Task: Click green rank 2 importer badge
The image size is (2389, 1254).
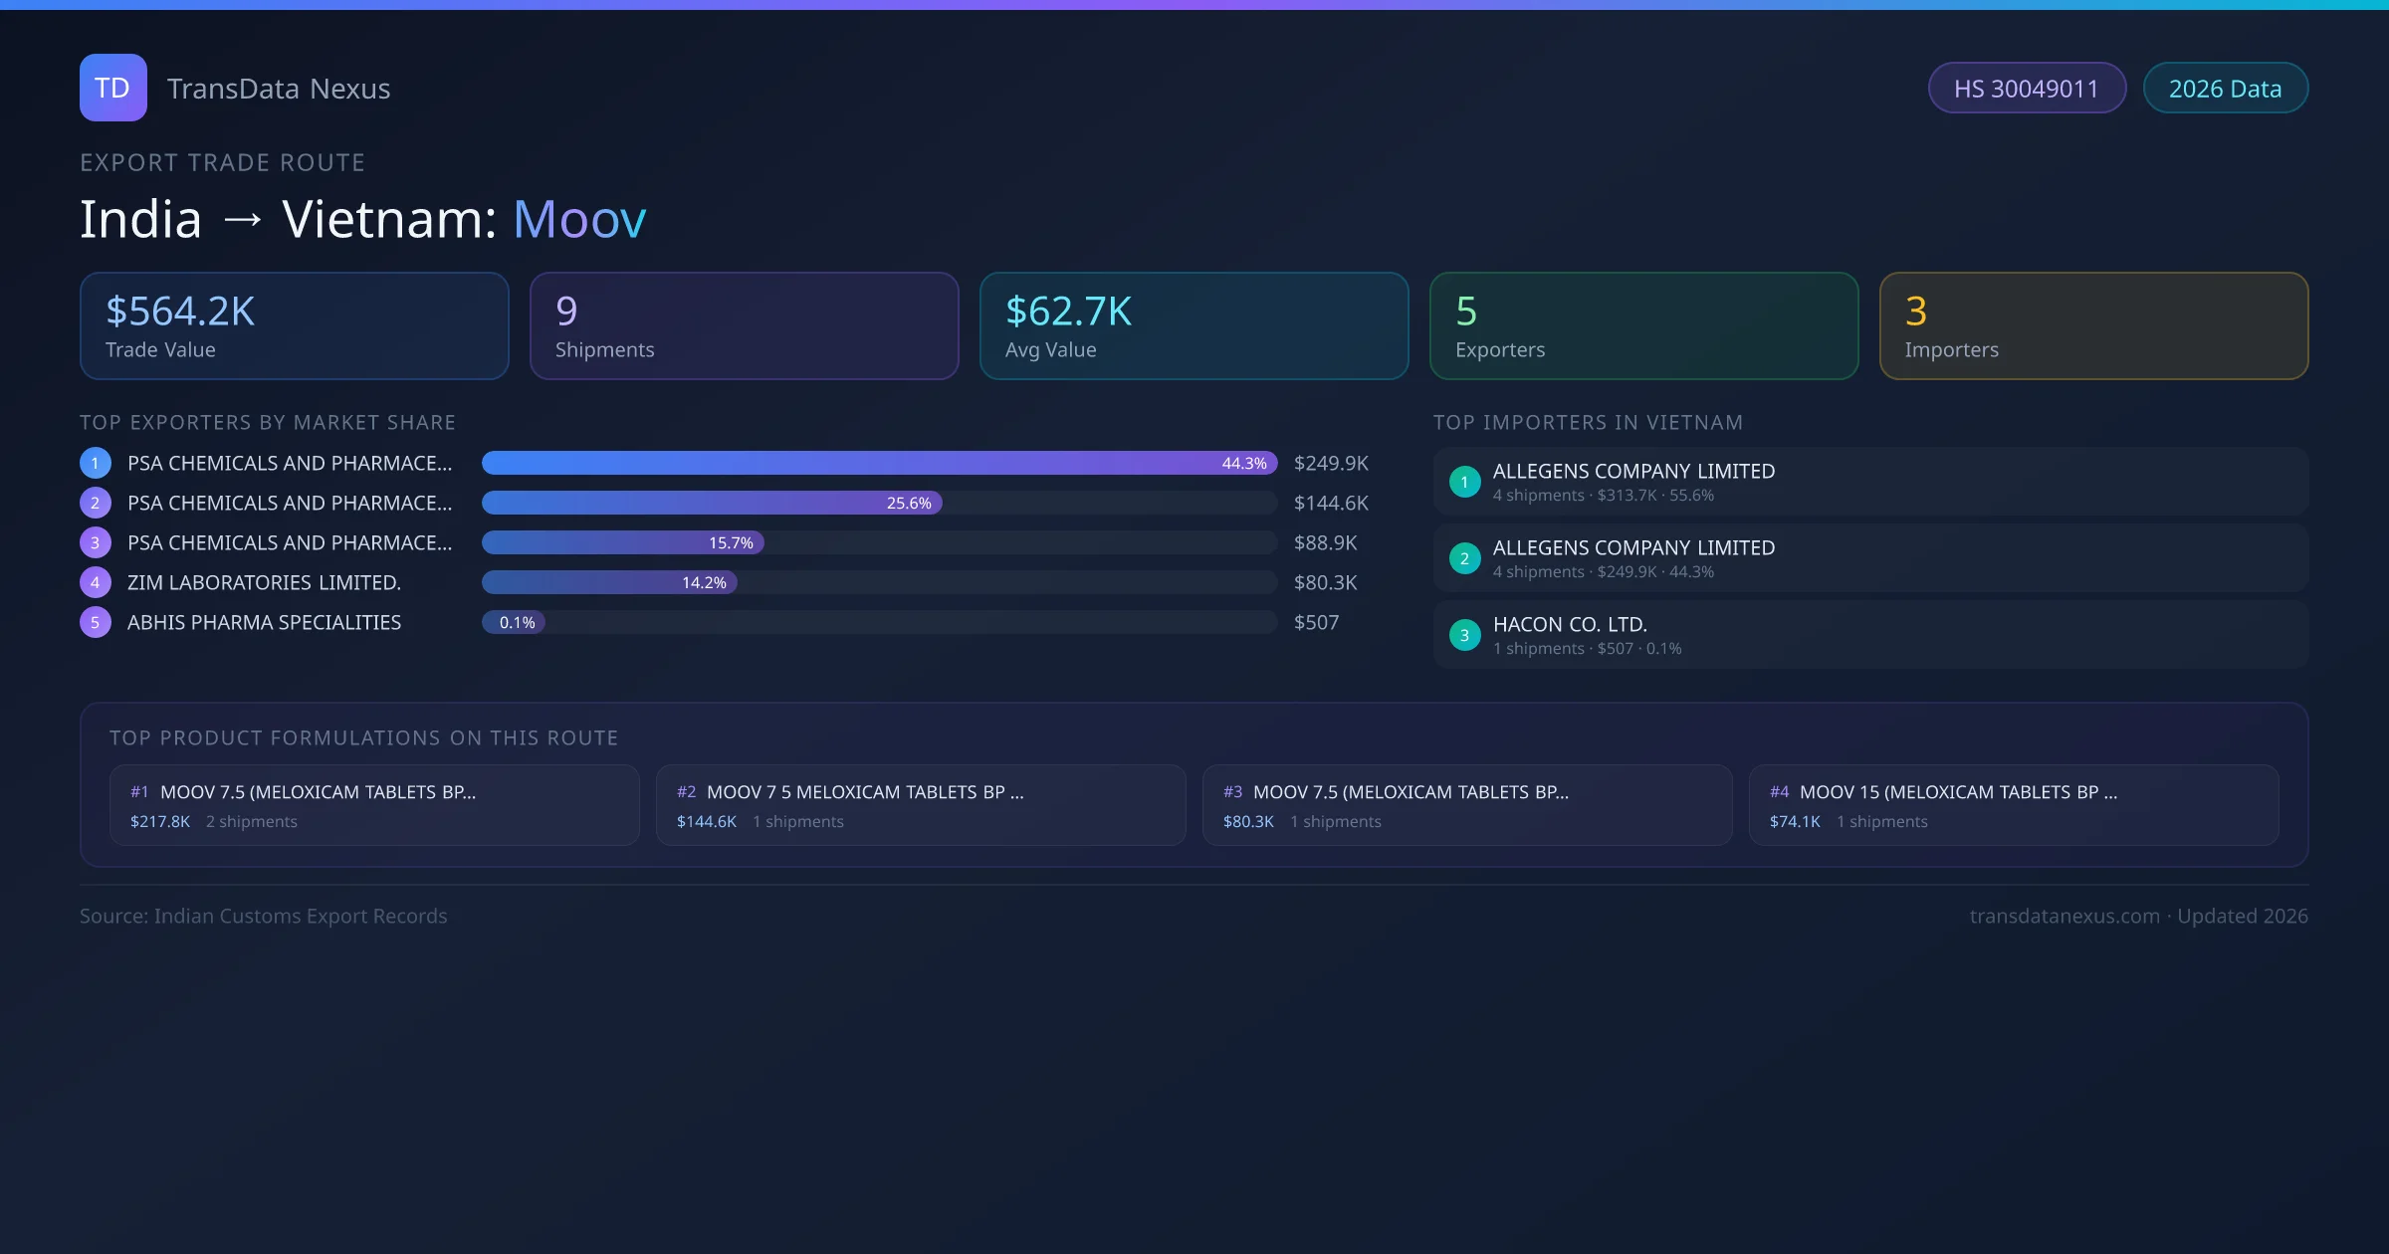Action: click(1464, 558)
